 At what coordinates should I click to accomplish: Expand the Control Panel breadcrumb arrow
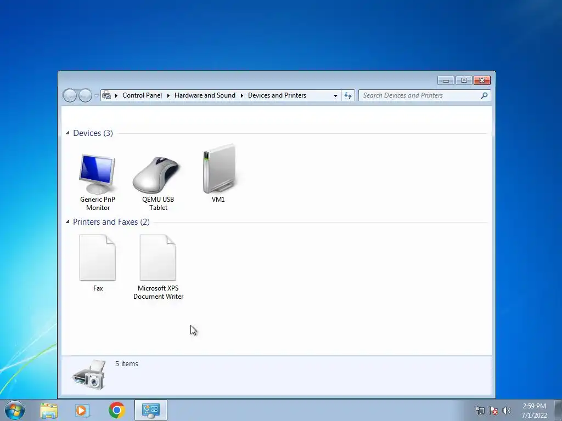tap(168, 95)
